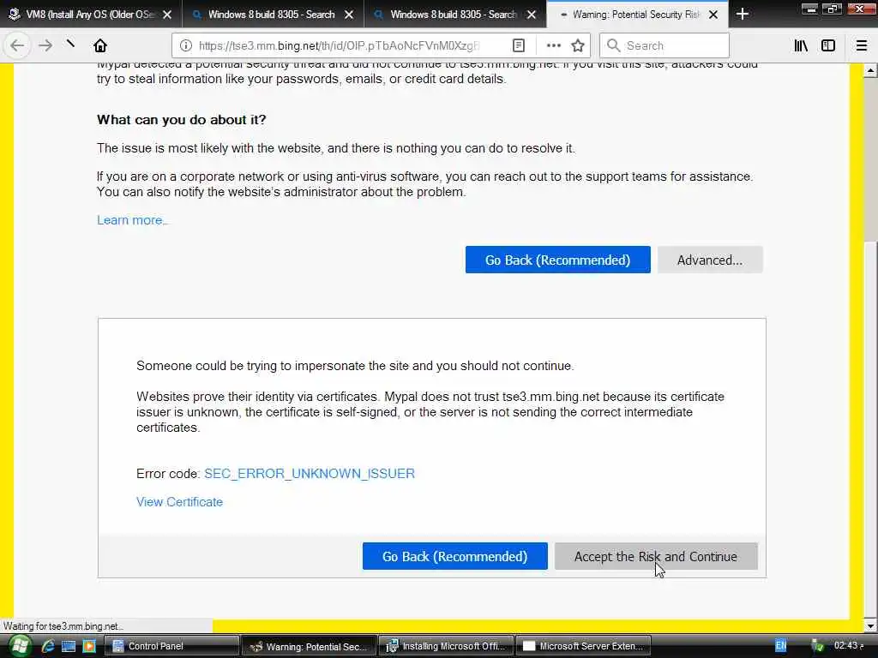This screenshot has height=658, width=878.
Task: Click lower Go Back (Recommended) button
Action: (454, 556)
